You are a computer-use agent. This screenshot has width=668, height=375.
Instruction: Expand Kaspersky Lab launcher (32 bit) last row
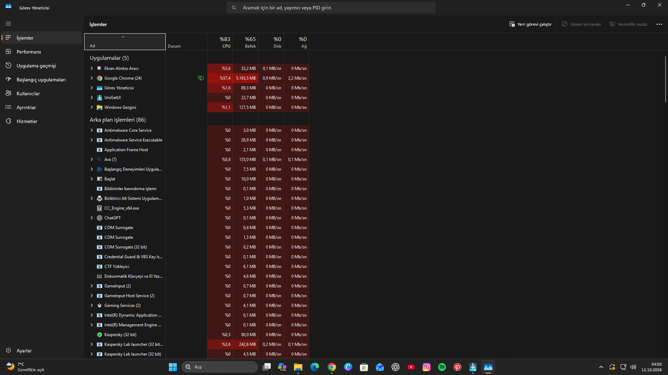tap(92, 354)
